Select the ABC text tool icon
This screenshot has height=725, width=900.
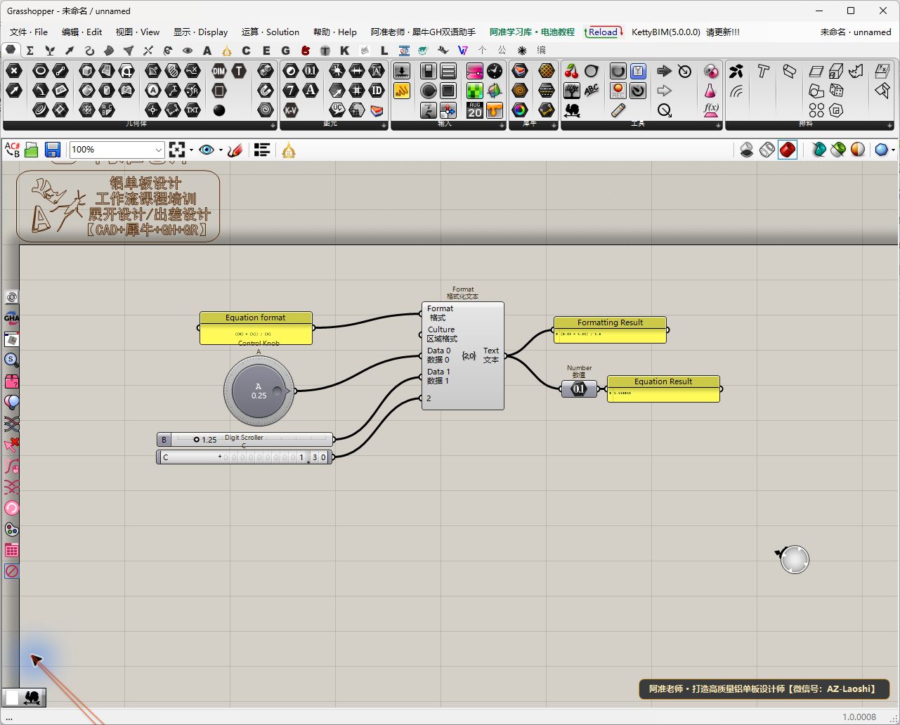(592, 91)
